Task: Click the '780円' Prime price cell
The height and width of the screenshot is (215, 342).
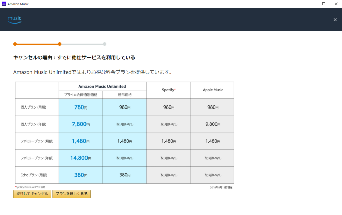Action: pos(81,107)
